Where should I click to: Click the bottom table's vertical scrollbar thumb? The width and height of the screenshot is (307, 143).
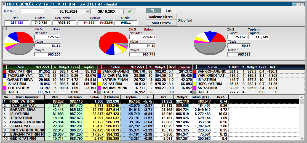302,102
